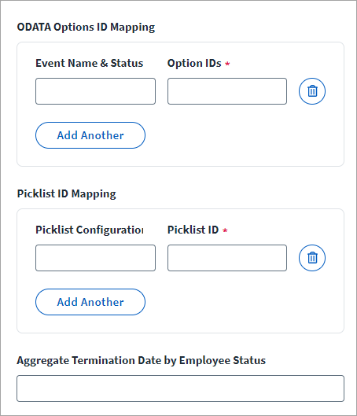Select the truncated Picklist Configuration label
The image size is (357, 416).
pos(90,230)
